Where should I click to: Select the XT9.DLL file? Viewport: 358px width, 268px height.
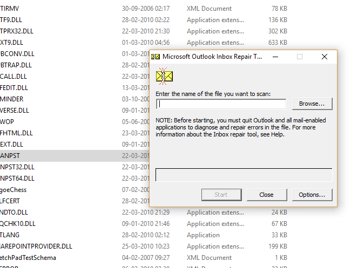(x=11, y=43)
